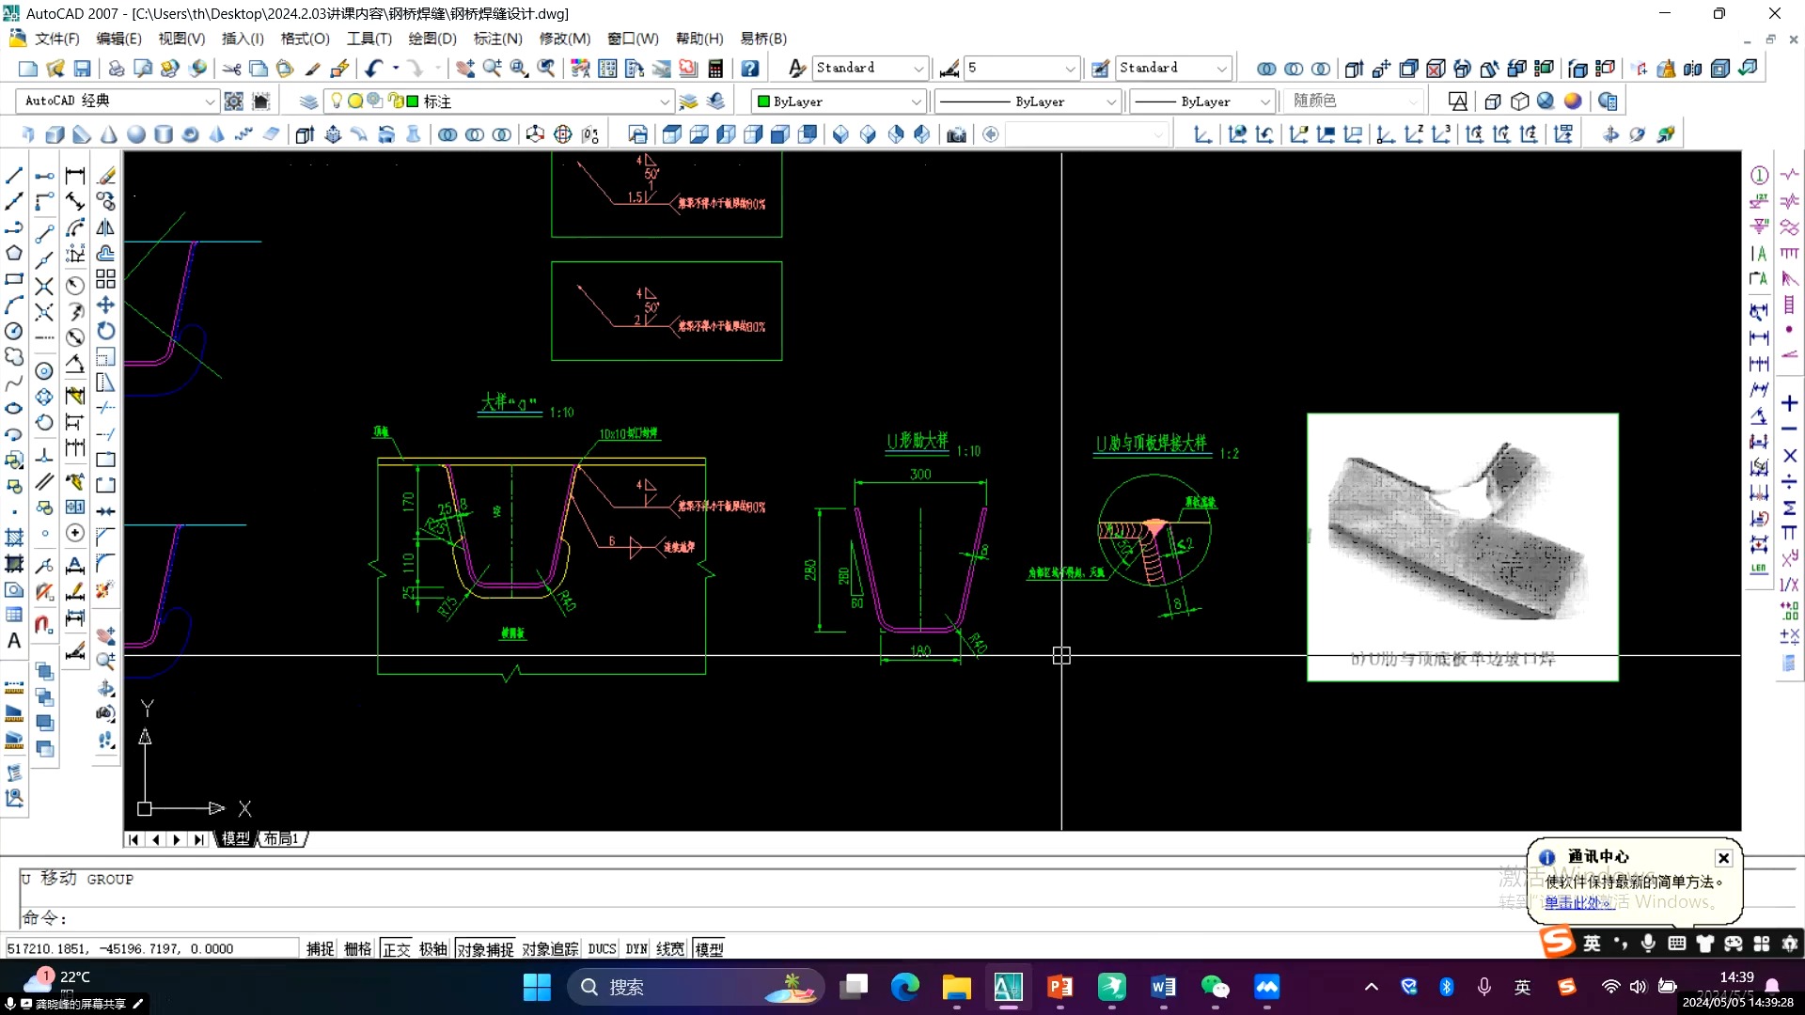The height and width of the screenshot is (1015, 1805).
Task: Open PowerPoint from the Windows taskbar
Action: click(x=1059, y=987)
